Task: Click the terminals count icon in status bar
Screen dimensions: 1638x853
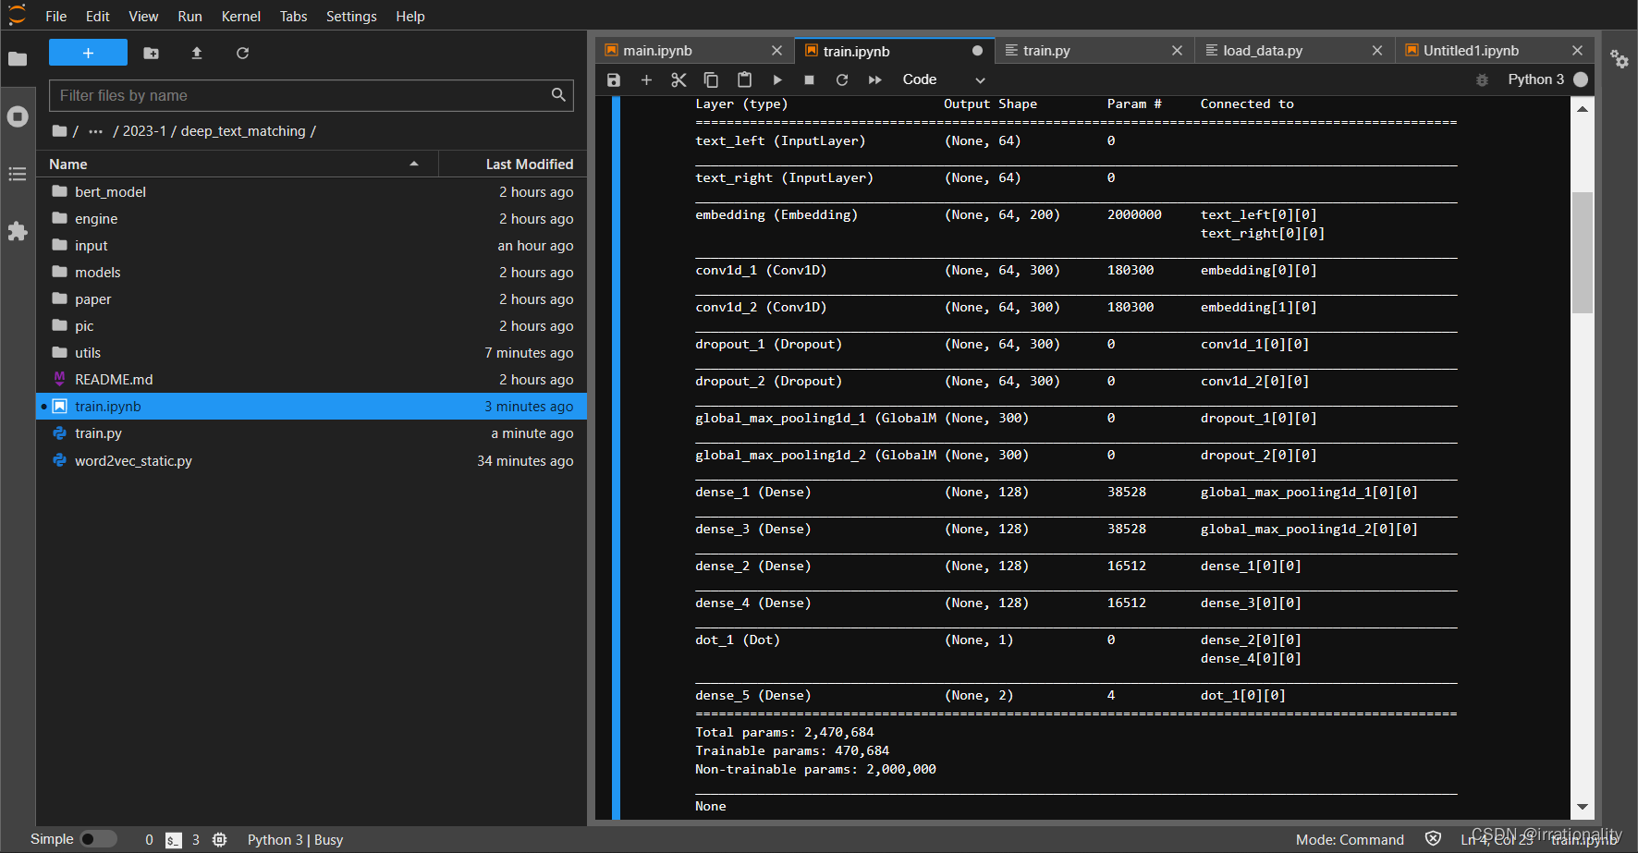Action: point(174,840)
